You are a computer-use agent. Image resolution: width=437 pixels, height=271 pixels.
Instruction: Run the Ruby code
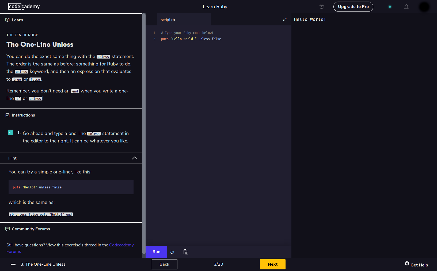pyautogui.click(x=156, y=252)
